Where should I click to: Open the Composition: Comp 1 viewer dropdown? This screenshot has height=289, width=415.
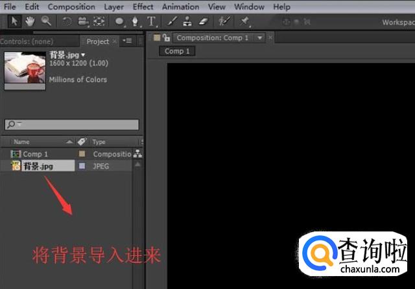click(x=260, y=38)
